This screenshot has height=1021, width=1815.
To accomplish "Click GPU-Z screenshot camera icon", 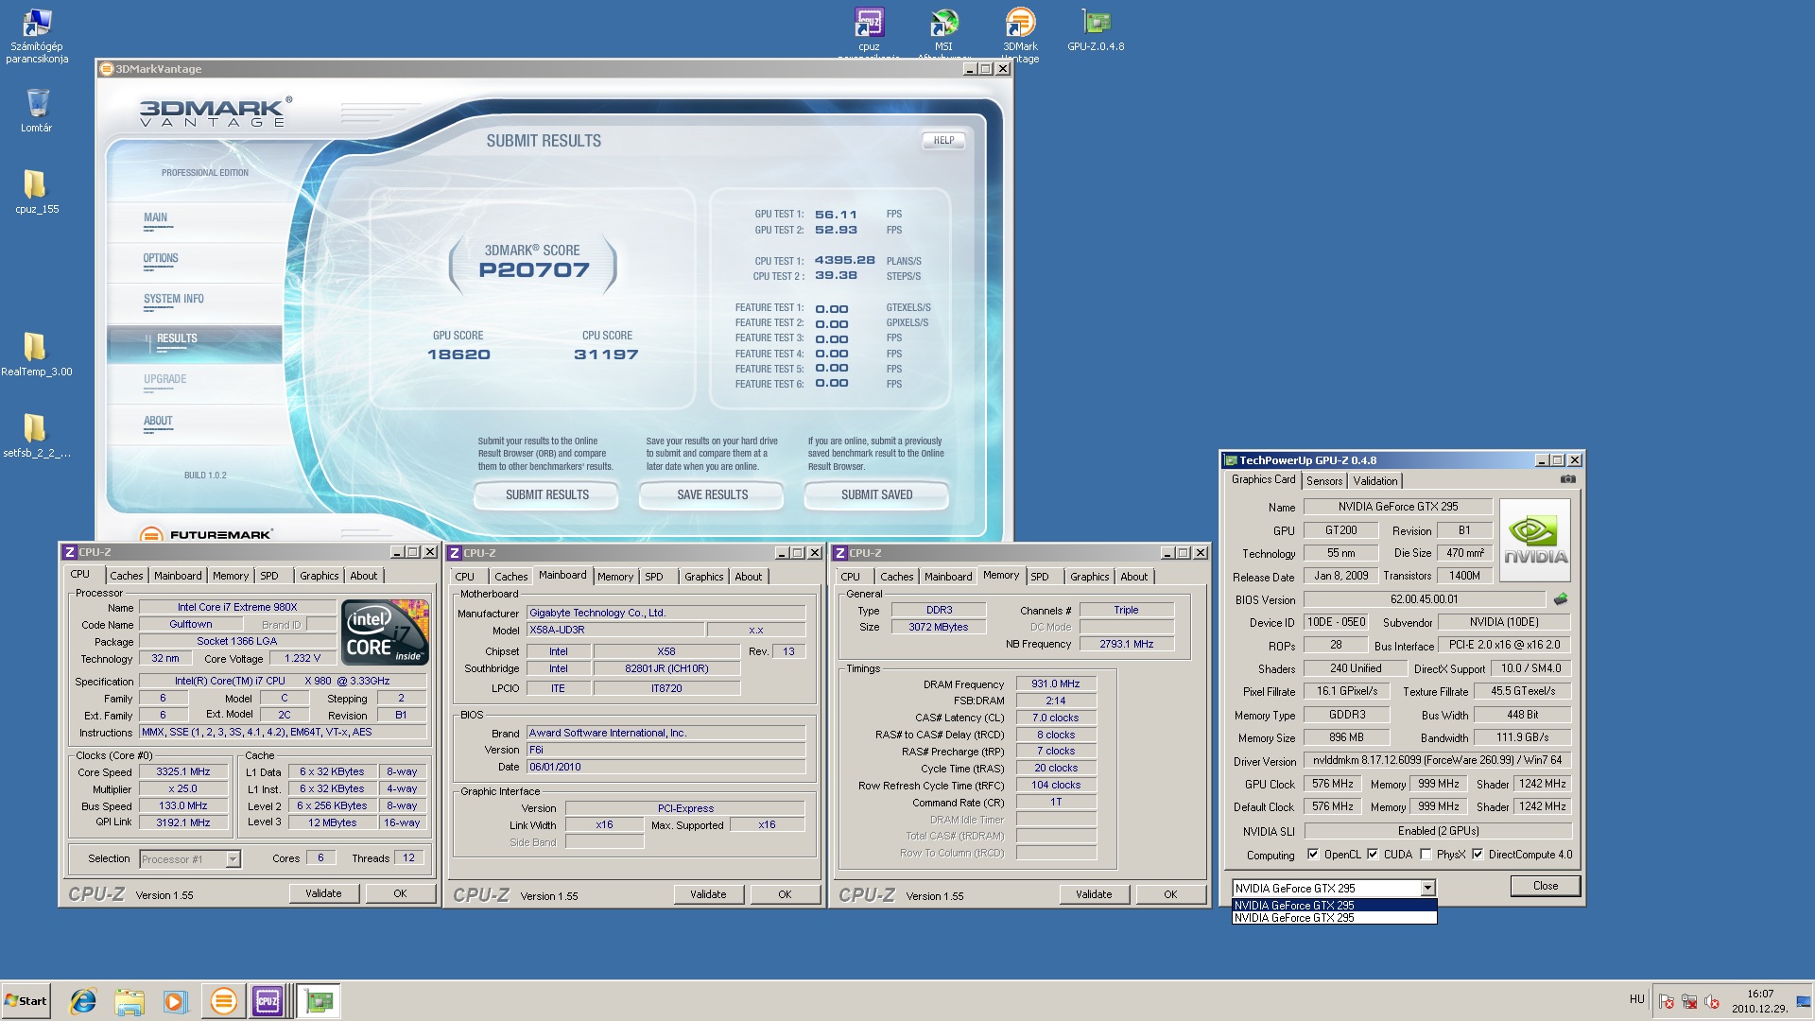I will 1567,479.
